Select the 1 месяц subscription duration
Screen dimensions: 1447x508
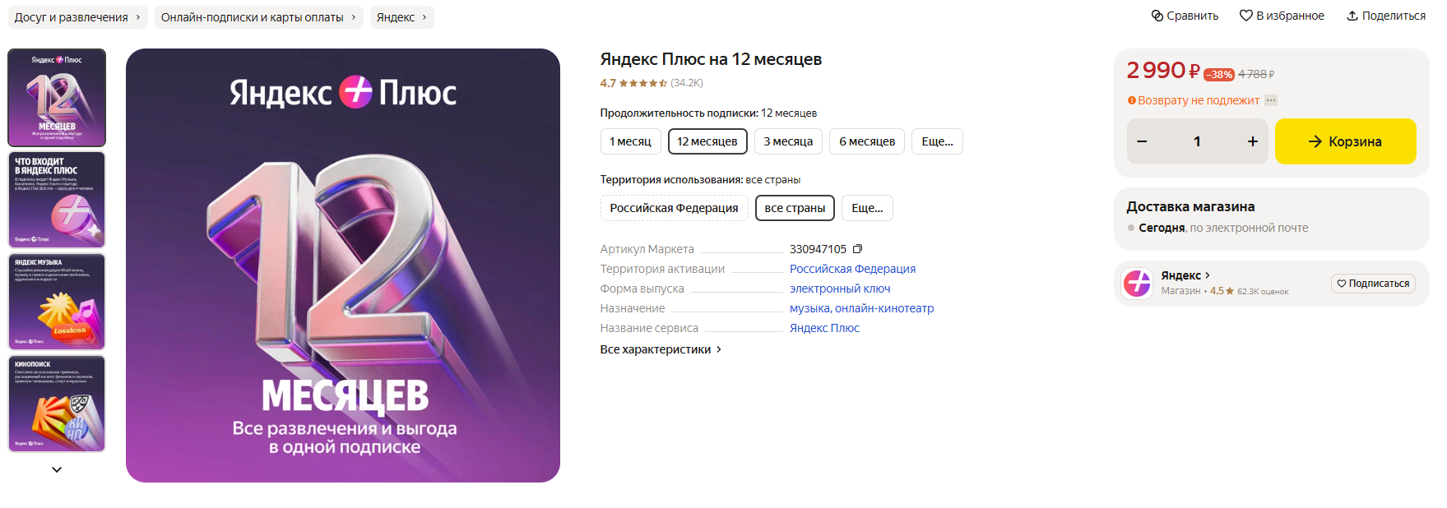click(x=630, y=141)
